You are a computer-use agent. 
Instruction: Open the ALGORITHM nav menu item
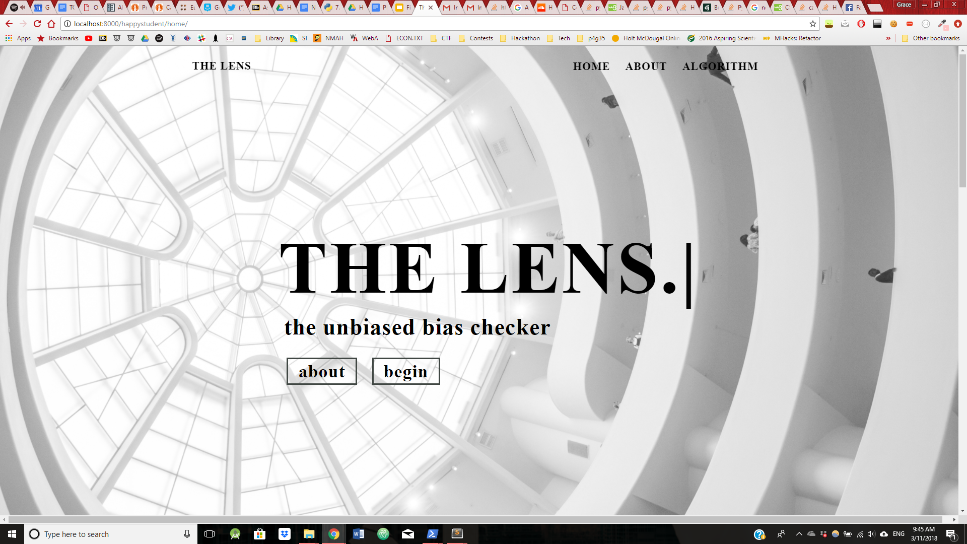click(720, 66)
